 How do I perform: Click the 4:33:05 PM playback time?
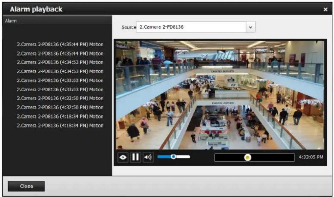pos(311,157)
